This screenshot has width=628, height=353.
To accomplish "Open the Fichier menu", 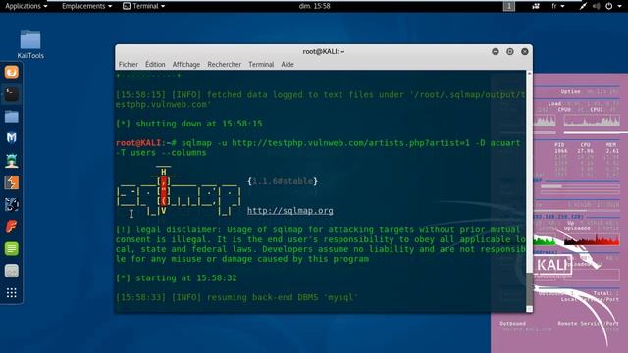I will 129,64.
